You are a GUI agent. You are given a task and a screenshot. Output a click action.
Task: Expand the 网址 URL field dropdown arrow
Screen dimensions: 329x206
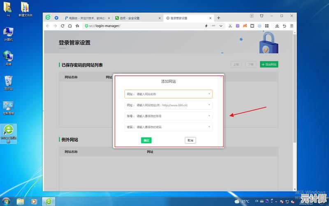tap(209, 105)
